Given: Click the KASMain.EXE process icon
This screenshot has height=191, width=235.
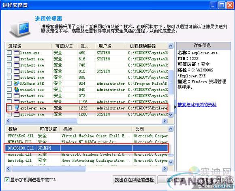Looking at the screenshot, I should tap(16, 84).
